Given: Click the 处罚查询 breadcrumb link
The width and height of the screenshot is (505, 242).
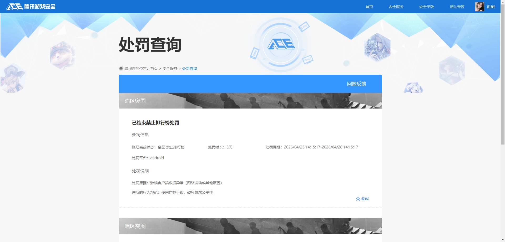Looking at the screenshot, I should click(190, 68).
